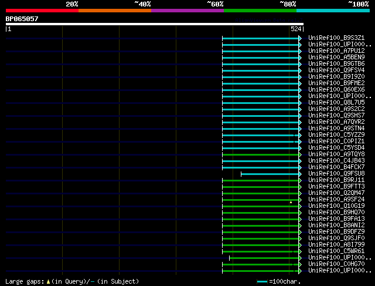Select the UniRef100_C5WR61 label
The height and width of the screenshot is (286, 375).
point(336,251)
